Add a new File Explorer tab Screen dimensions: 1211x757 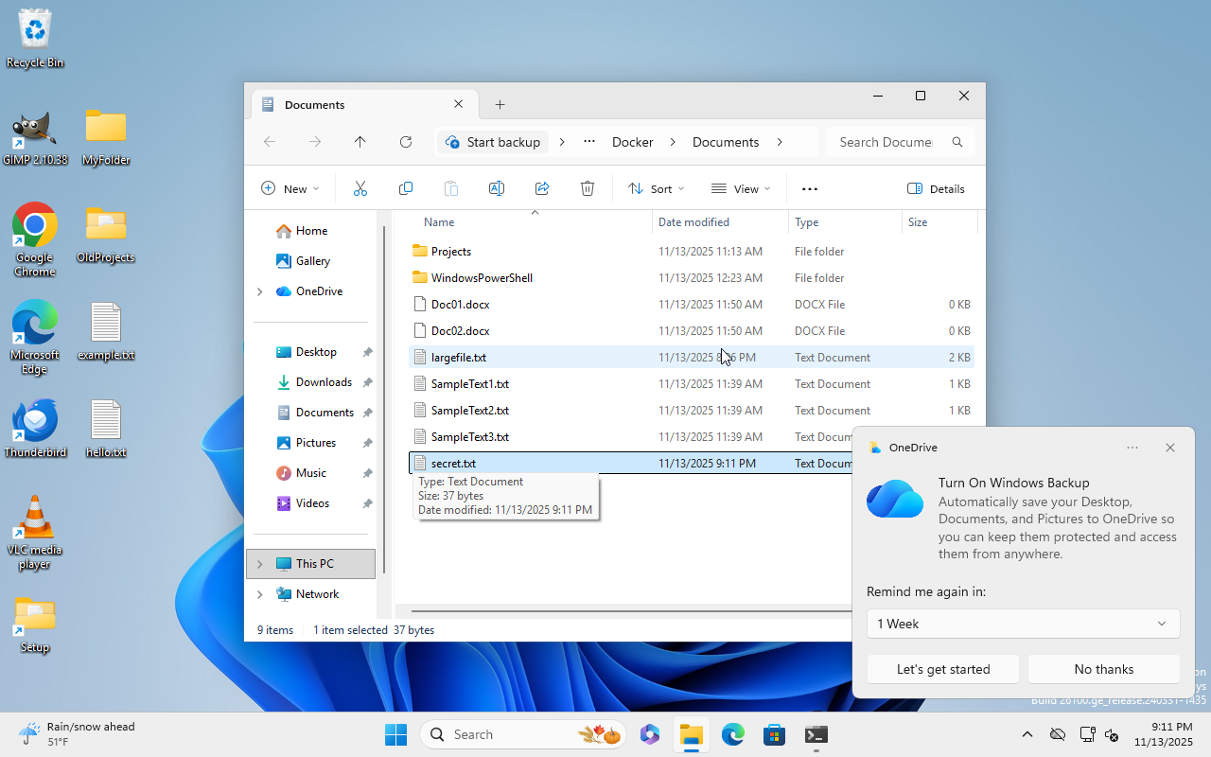point(500,105)
